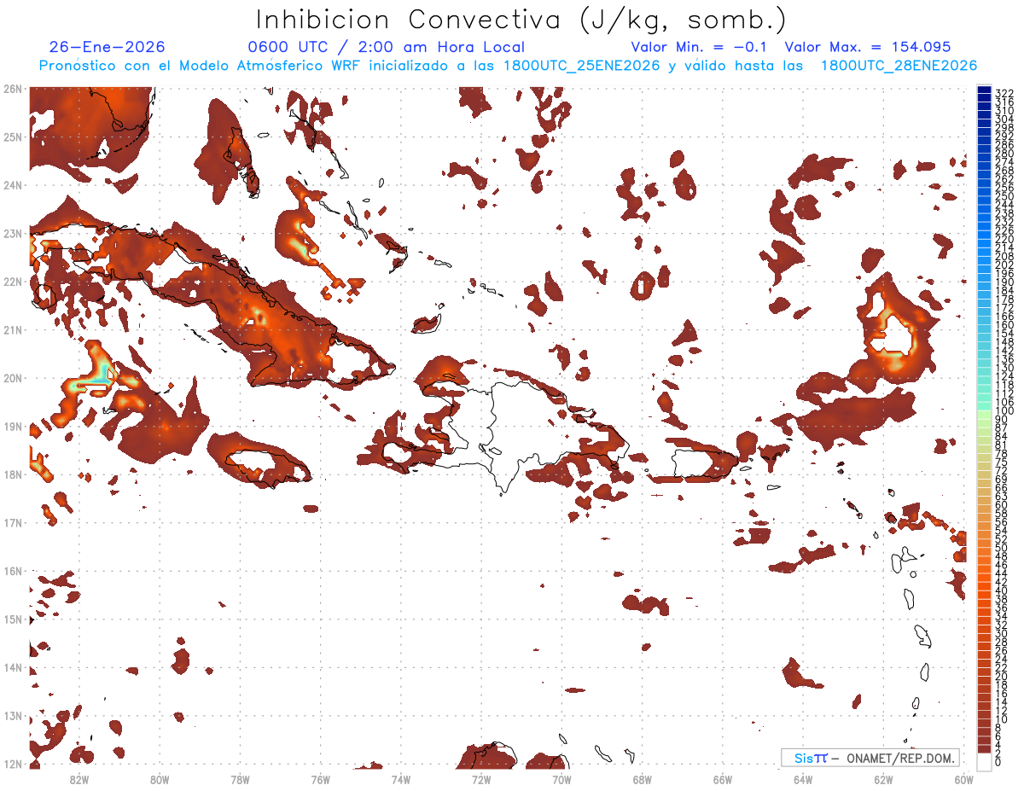The width and height of the screenshot is (1024, 791).
Task: Click the '72W' longitude label
Action: [481, 779]
